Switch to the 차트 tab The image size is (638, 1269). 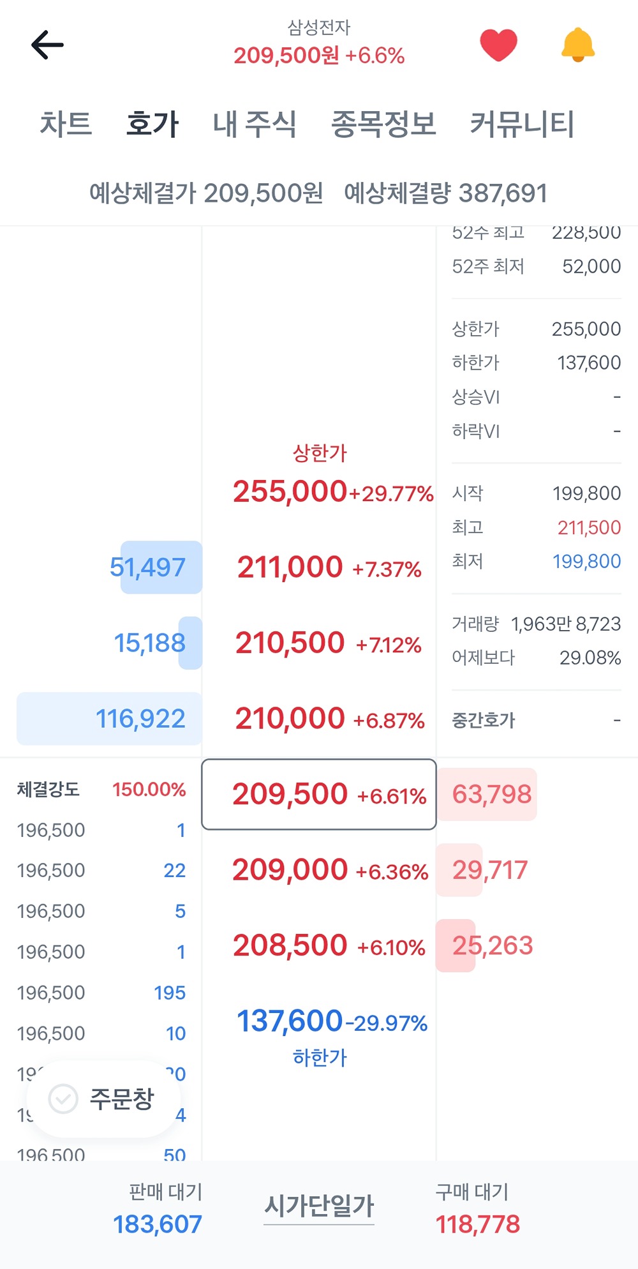66,124
